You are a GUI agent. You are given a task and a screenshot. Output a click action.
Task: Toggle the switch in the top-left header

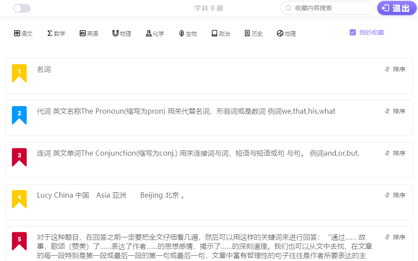pos(22,8)
